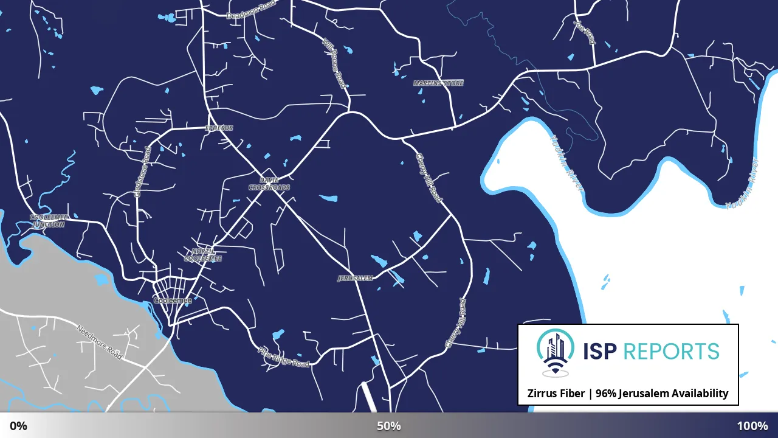Click the Martins Store label
This screenshot has height=438, width=778.
point(438,83)
